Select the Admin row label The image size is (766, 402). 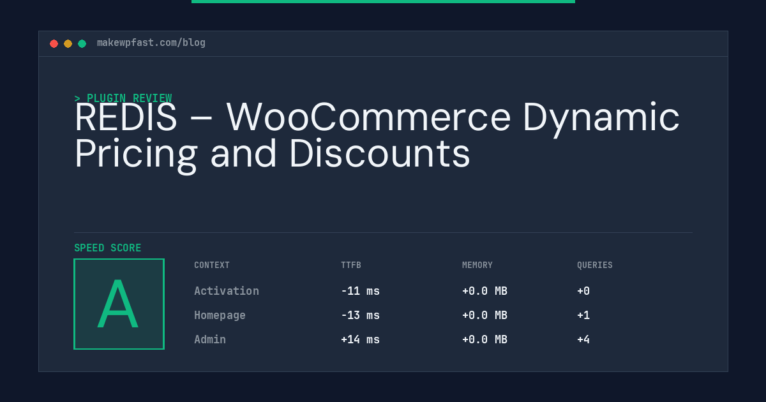click(x=210, y=339)
